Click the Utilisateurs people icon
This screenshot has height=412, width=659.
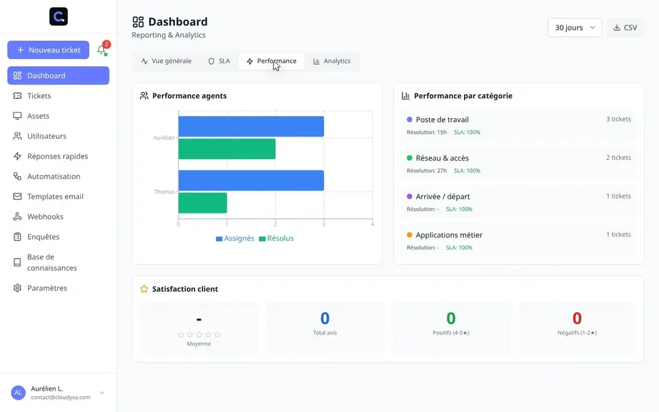click(x=17, y=136)
